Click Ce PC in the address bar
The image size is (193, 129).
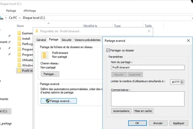coord(13,18)
